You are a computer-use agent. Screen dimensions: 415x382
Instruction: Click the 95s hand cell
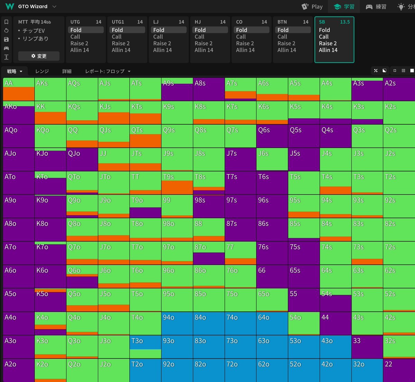[x=304, y=206]
